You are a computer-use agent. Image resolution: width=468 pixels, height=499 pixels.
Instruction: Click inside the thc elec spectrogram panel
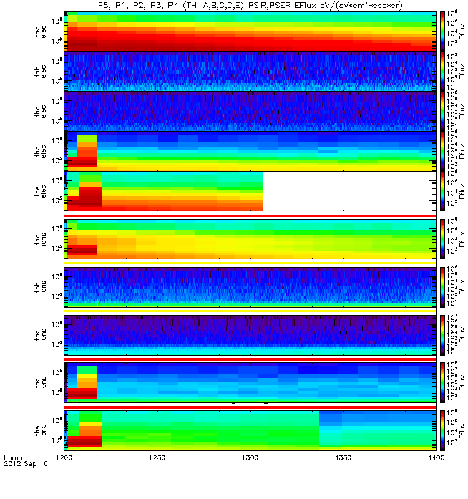[x=250, y=112]
